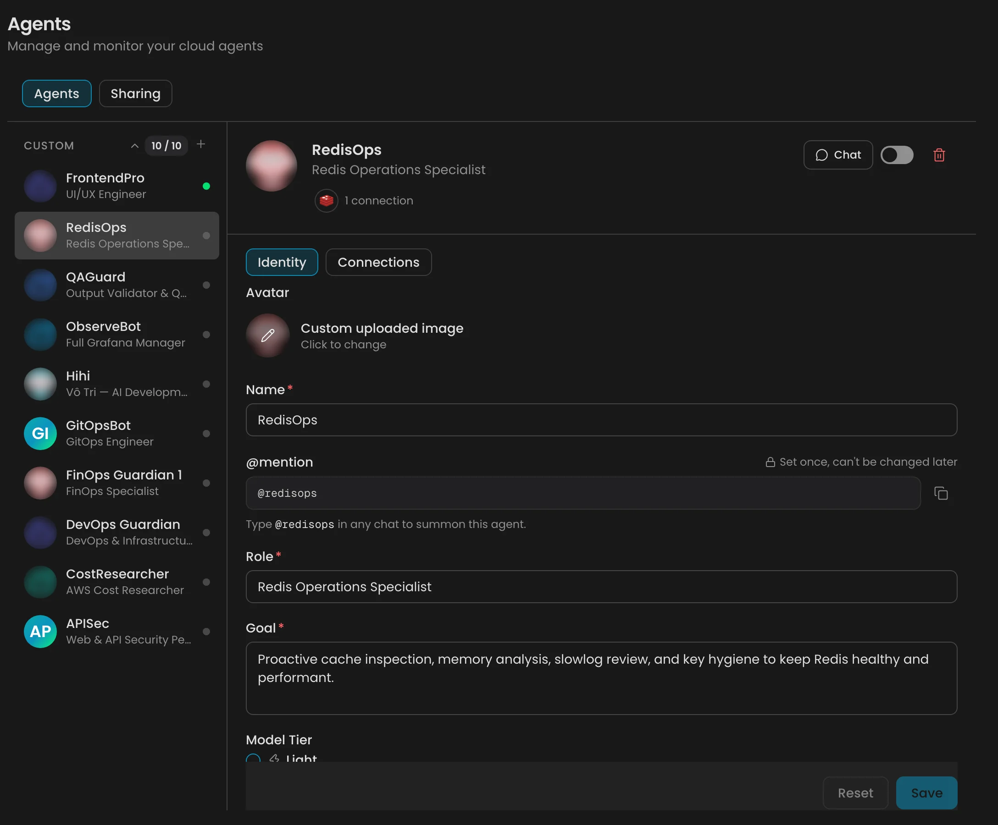Click the Role input field
Viewport: 998px width, 825px height.
601,587
